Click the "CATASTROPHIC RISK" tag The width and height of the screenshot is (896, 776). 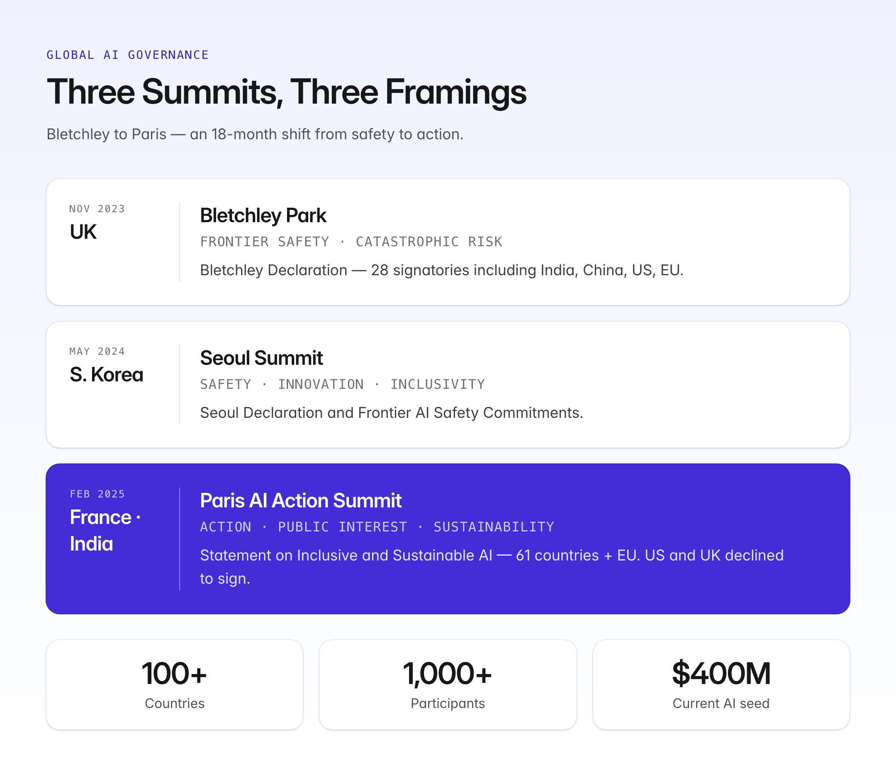coord(429,242)
